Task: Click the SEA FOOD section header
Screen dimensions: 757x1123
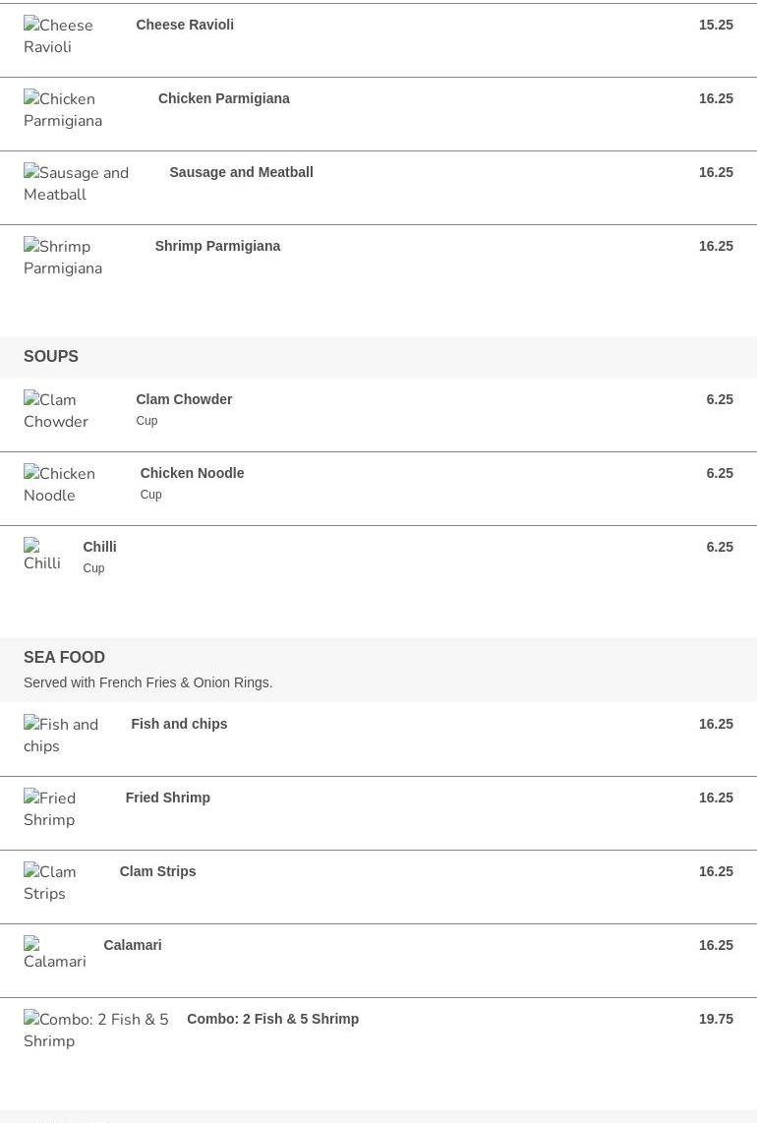Action: tap(65, 657)
